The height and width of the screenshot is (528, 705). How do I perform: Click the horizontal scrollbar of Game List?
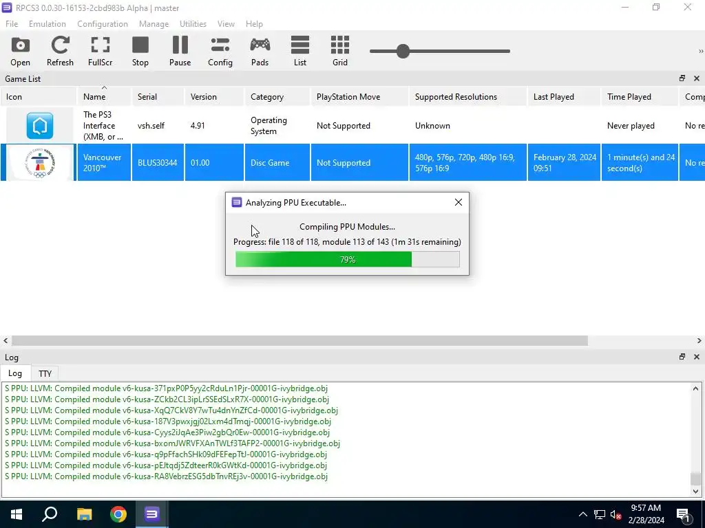coord(299,341)
